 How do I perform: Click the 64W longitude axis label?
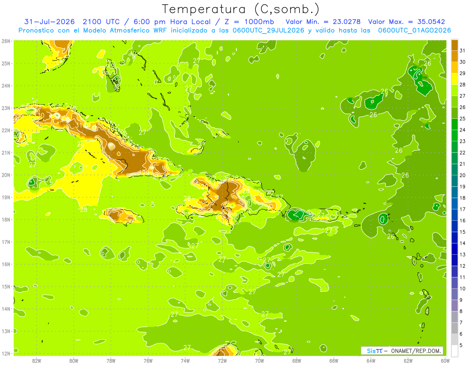click(x=371, y=360)
